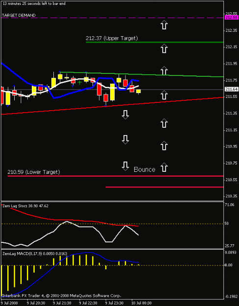Select the TARGET DEMAND label
The height and width of the screenshot is (306, 239).
tap(19, 15)
